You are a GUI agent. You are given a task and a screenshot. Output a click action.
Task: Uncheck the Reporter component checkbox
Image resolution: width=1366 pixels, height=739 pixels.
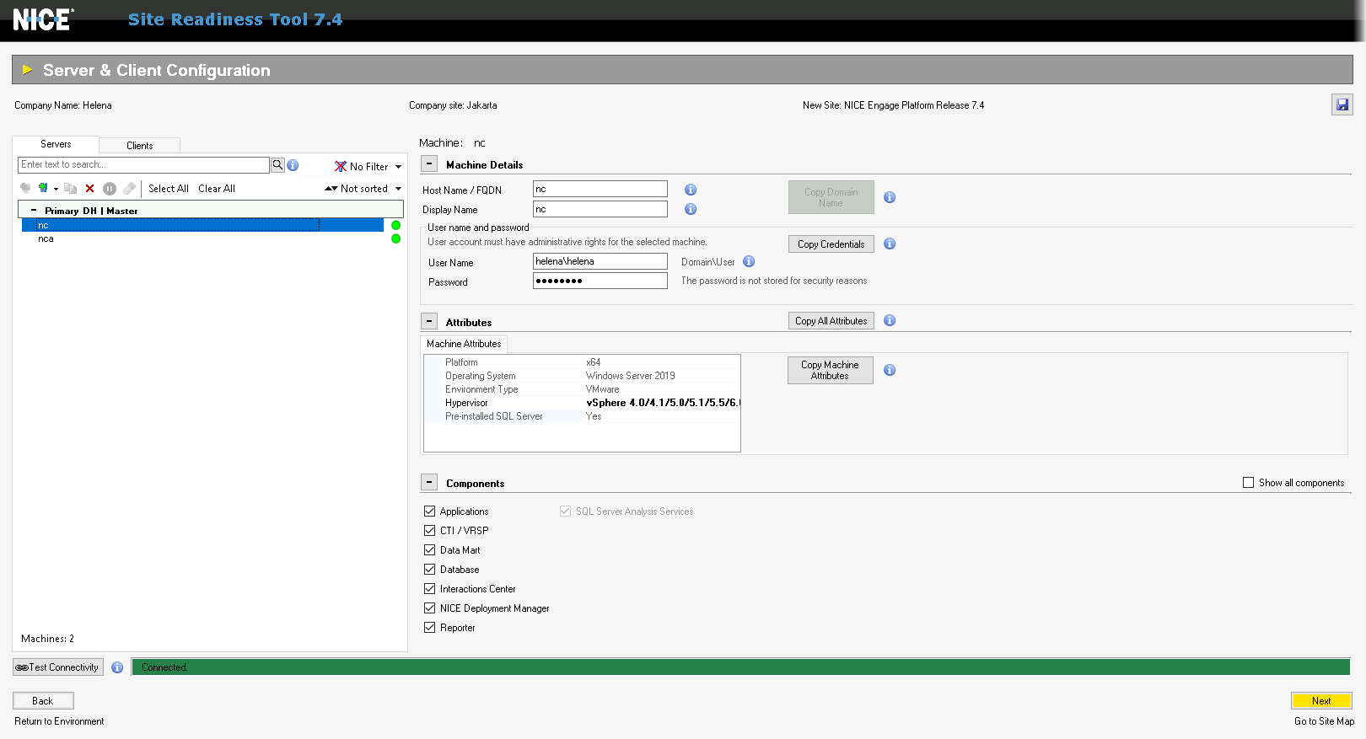point(430,628)
